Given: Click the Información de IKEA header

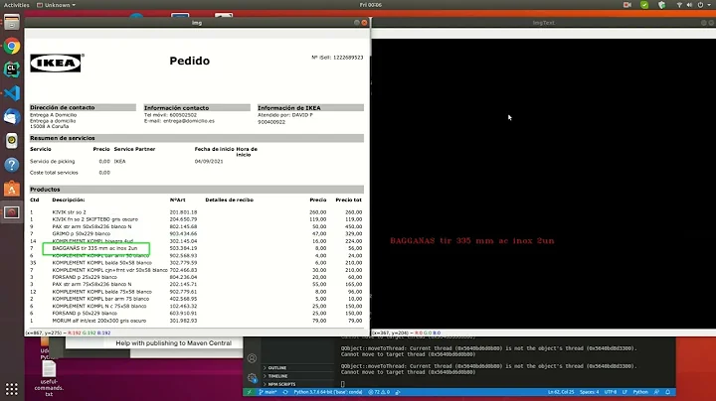Looking at the screenshot, I should [310, 107].
